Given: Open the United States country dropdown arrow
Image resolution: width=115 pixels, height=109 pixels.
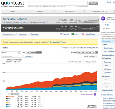Looking at the screenshot, I should [x=98, y=34].
